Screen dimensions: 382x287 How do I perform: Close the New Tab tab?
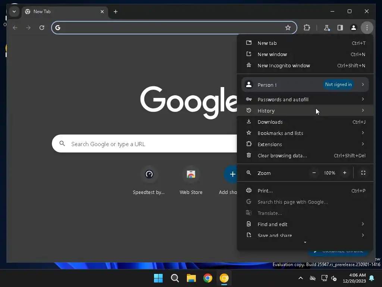pos(102,12)
